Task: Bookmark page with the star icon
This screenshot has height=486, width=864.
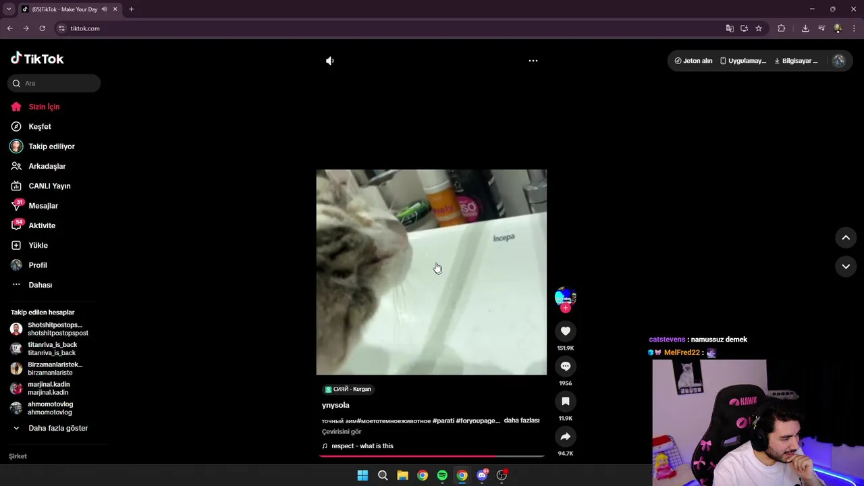Action: [759, 28]
